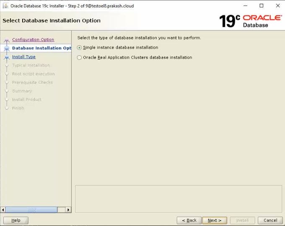Click the Install Product step text

click(x=27, y=100)
